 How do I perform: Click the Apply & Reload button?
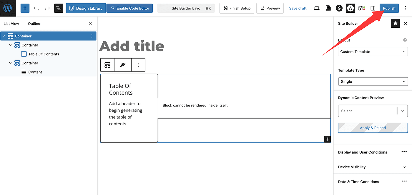373,128
